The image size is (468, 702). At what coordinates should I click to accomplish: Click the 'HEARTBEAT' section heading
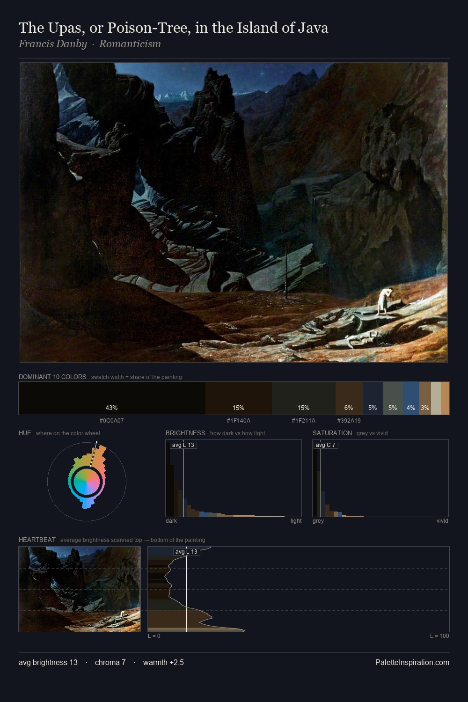coord(37,540)
